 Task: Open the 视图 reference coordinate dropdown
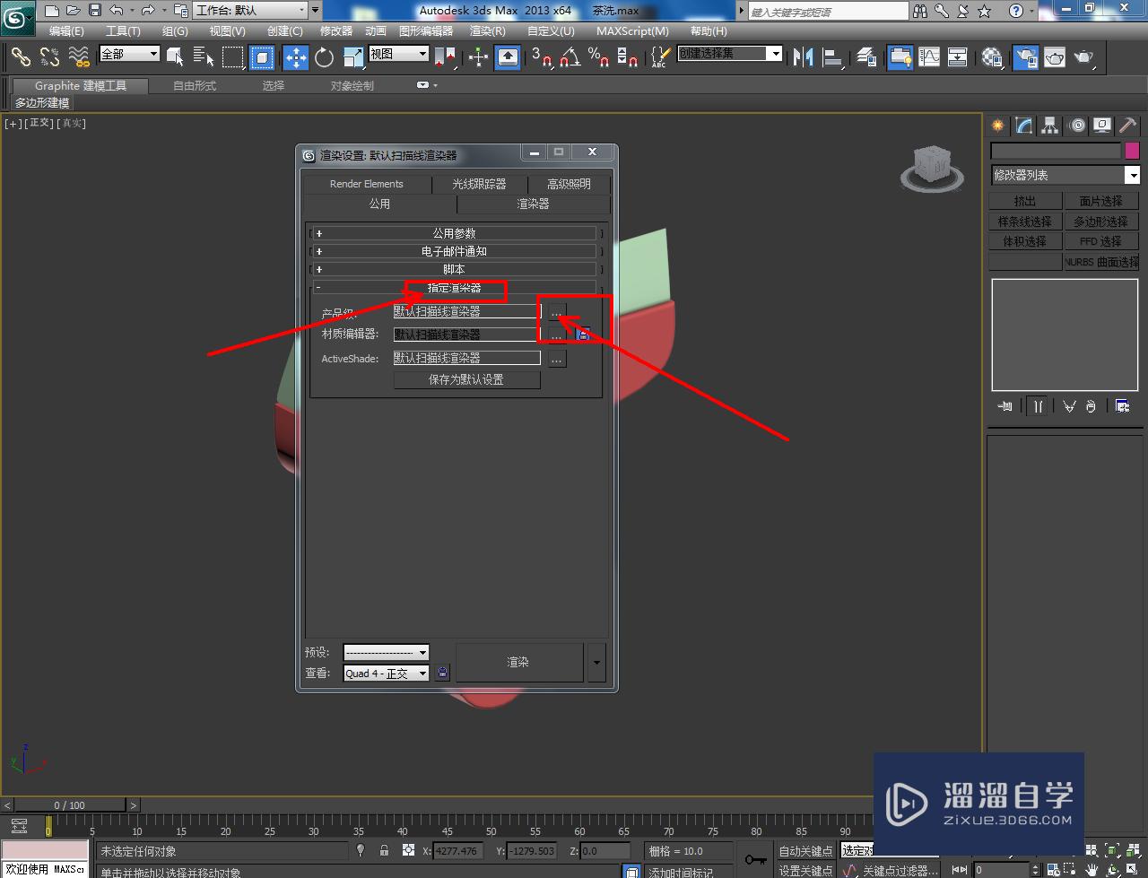pos(398,54)
